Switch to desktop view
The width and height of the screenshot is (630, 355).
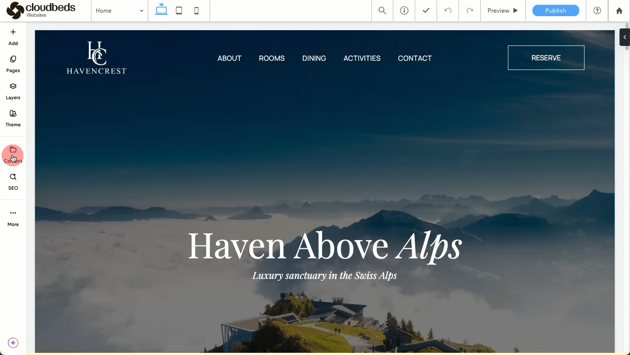pyautogui.click(x=161, y=10)
